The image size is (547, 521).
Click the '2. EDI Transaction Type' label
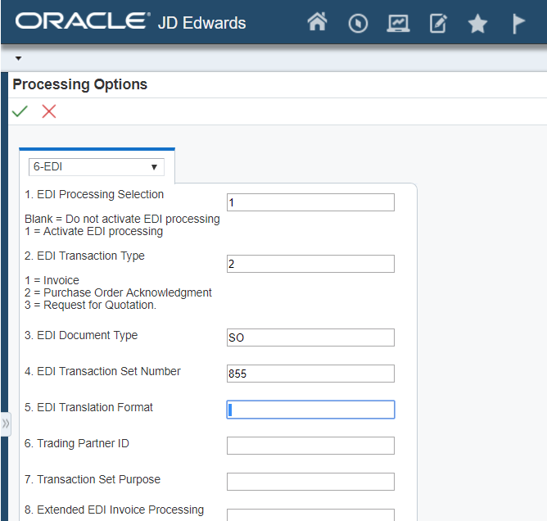click(x=84, y=256)
